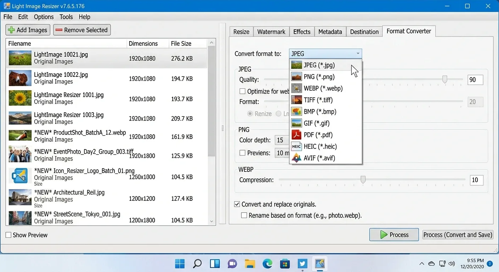
Task: Choose TIFF (*.tiff) from format list
Action: point(326,100)
